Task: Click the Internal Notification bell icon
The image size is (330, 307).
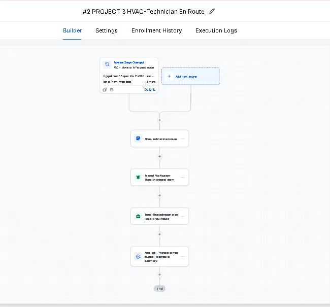Action: [138, 178]
